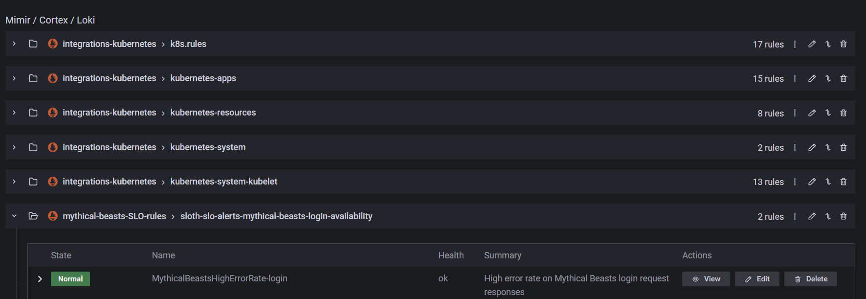Click the trash icon for k8s.rules group
866x299 pixels.
pyautogui.click(x=844, y=44)
